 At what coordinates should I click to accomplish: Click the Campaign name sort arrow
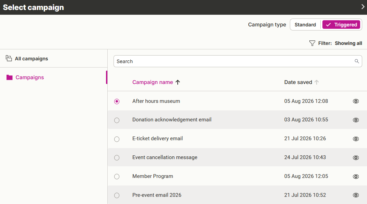pos(178,82)
